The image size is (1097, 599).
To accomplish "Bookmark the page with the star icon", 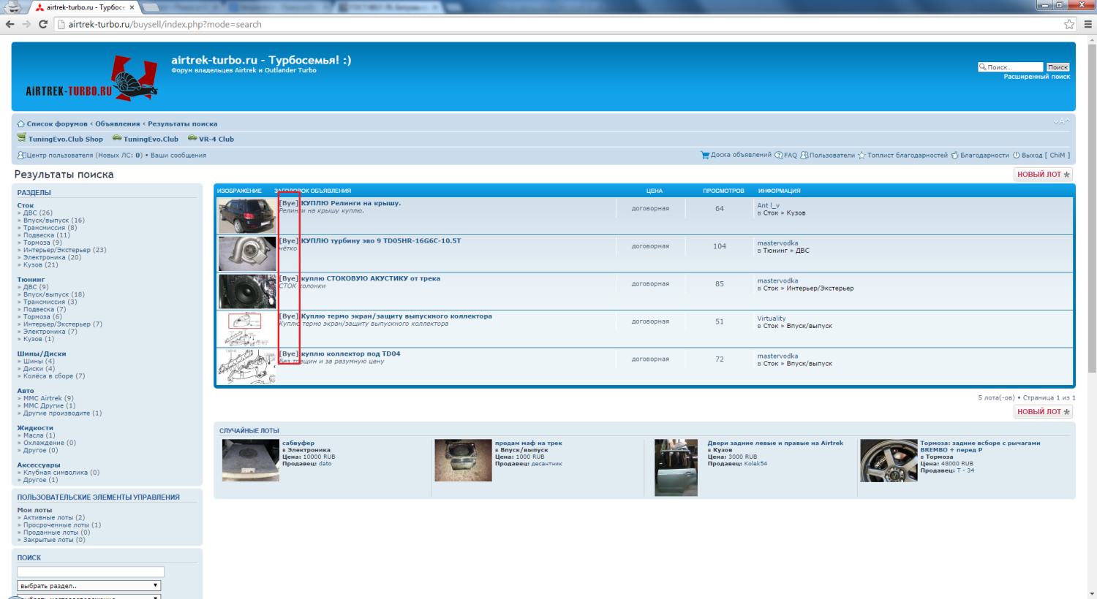I will click(1069, 24).
